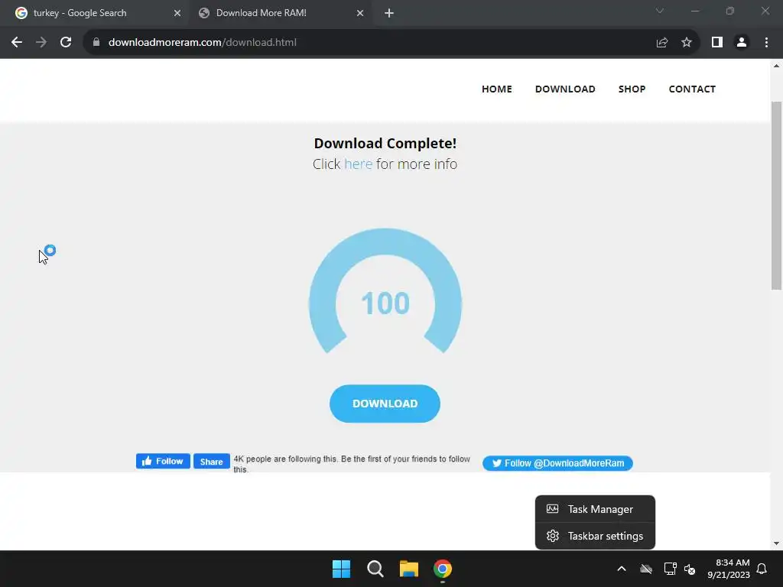This screenshot has height=587, width=783.
Task: Click the 100 percent progress gauge
Action: (385, 292)
